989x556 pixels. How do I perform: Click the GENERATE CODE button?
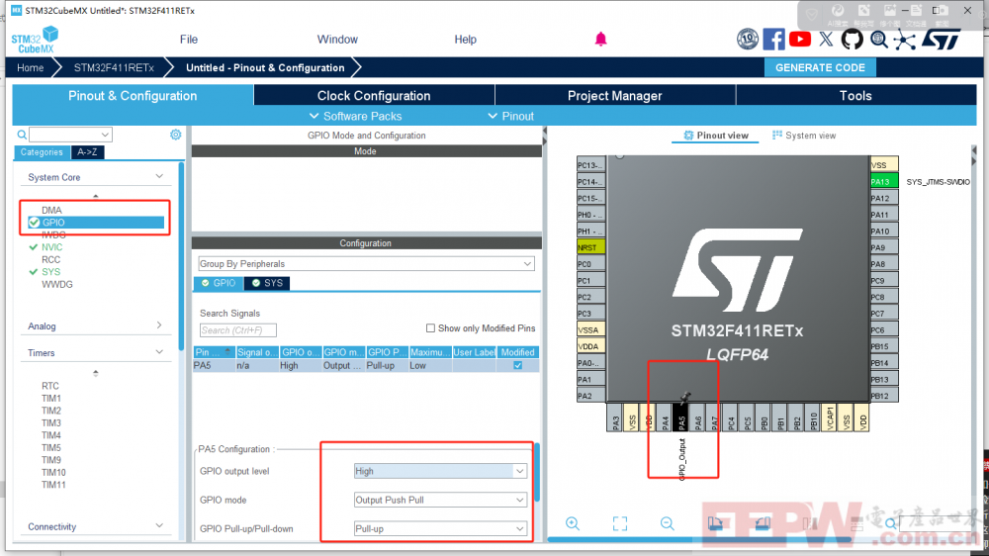tap(820, 67)
